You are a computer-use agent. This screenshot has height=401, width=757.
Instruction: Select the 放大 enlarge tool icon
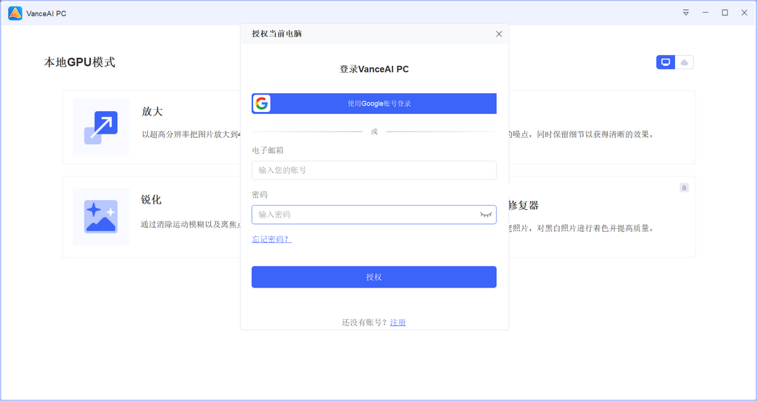click(101, 127)
